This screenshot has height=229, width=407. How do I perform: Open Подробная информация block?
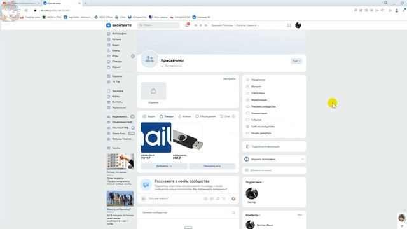coord(274,146)
